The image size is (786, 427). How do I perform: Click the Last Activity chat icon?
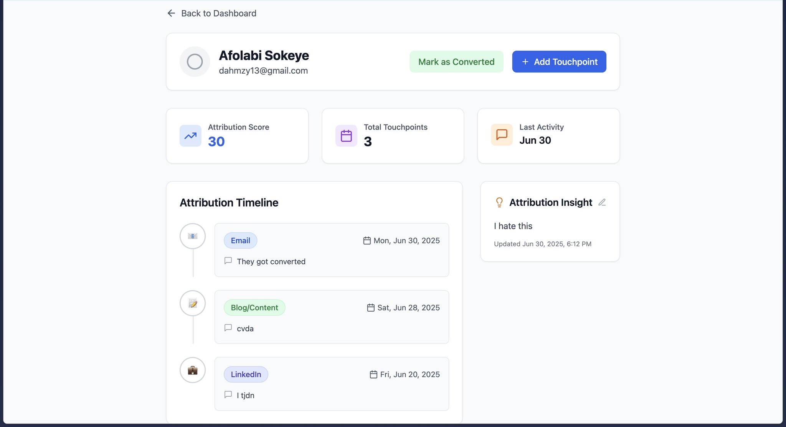502,135
